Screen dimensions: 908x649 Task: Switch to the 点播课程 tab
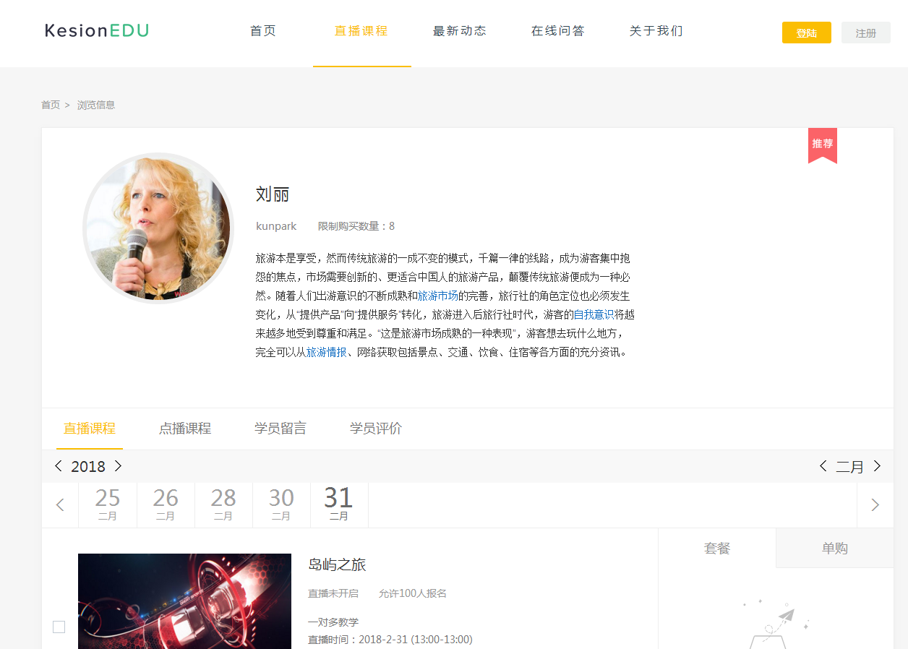185,429
